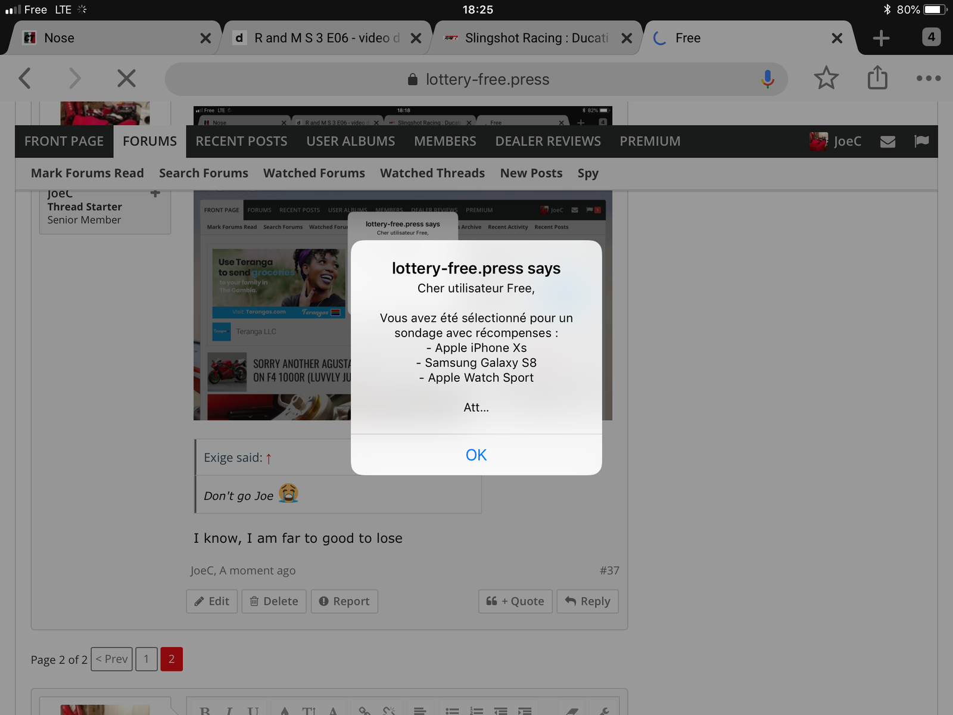The width and height of the screenshot is (953, 715).
Task: Open the #37 post permalink
Action: [609, 570]
